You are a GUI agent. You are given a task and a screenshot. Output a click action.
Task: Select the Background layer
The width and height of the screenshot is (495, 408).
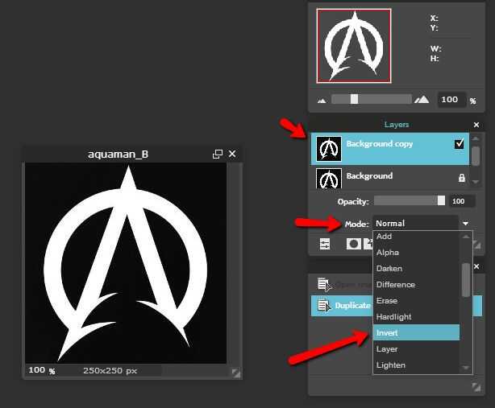tap(390, 178)
